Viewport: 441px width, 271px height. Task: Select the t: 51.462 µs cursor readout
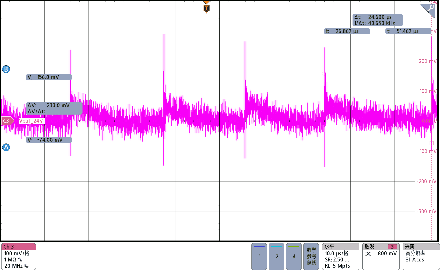408,31
